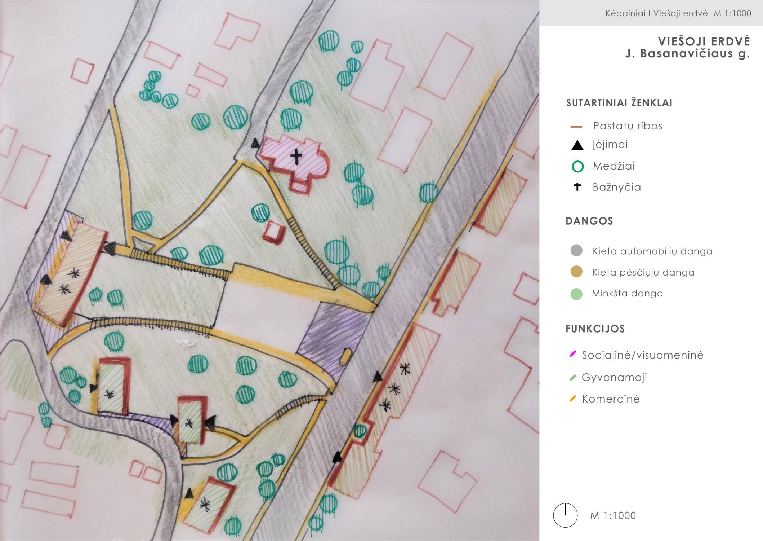Click the Bažnyčia legend label
This screenshot has width=763, height=541.
(x=617, y=187)
